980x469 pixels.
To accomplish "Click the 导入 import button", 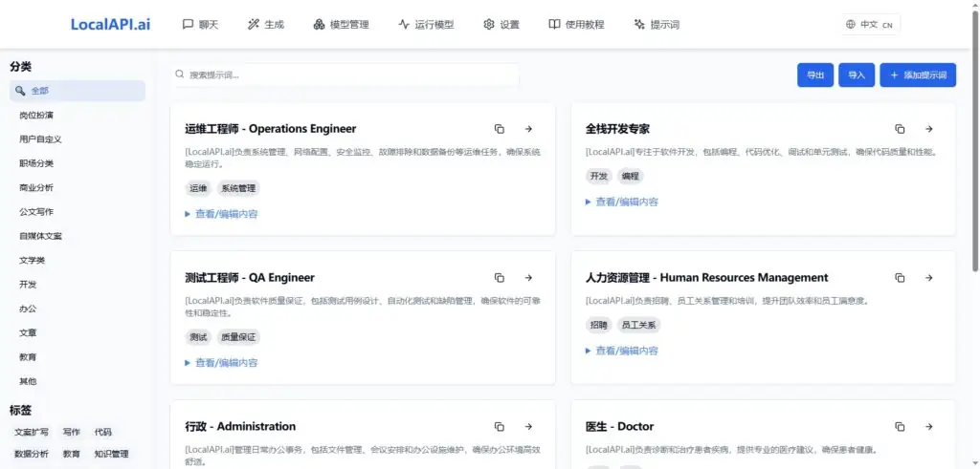I will click(857, 75).
